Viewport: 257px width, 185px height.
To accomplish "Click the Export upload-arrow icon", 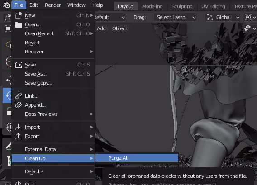I will (19, 136).
